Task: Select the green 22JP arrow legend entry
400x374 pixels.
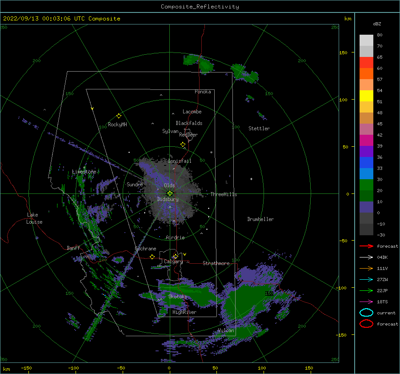Action: click(366, 290)
